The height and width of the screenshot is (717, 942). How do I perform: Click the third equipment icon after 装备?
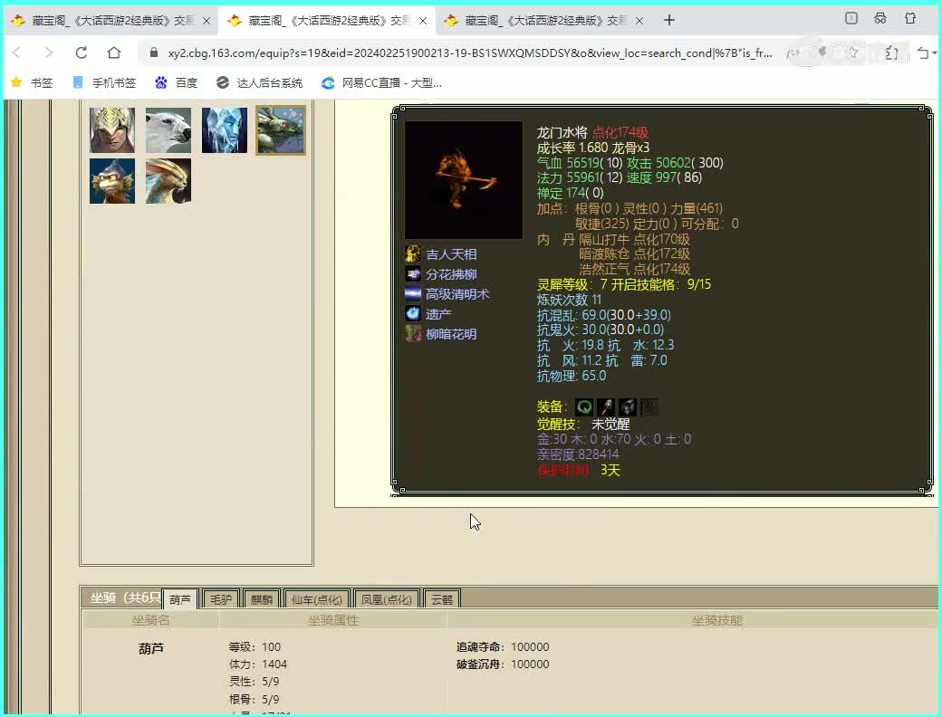pos(627,407)
